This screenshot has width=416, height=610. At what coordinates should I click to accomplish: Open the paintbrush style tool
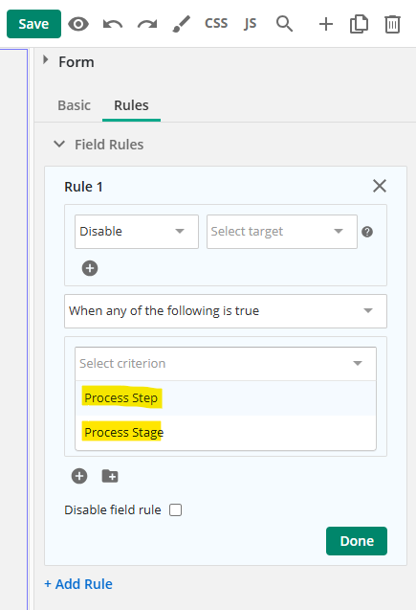[182, 24]
